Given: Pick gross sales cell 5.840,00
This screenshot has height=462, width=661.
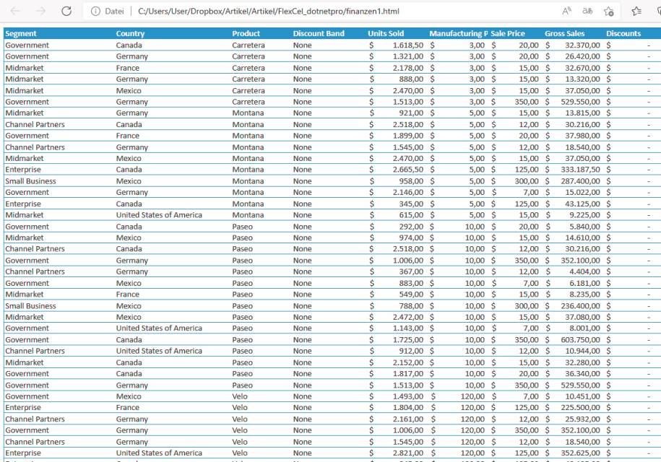Looking at the screenshot, I should point(584,227).
